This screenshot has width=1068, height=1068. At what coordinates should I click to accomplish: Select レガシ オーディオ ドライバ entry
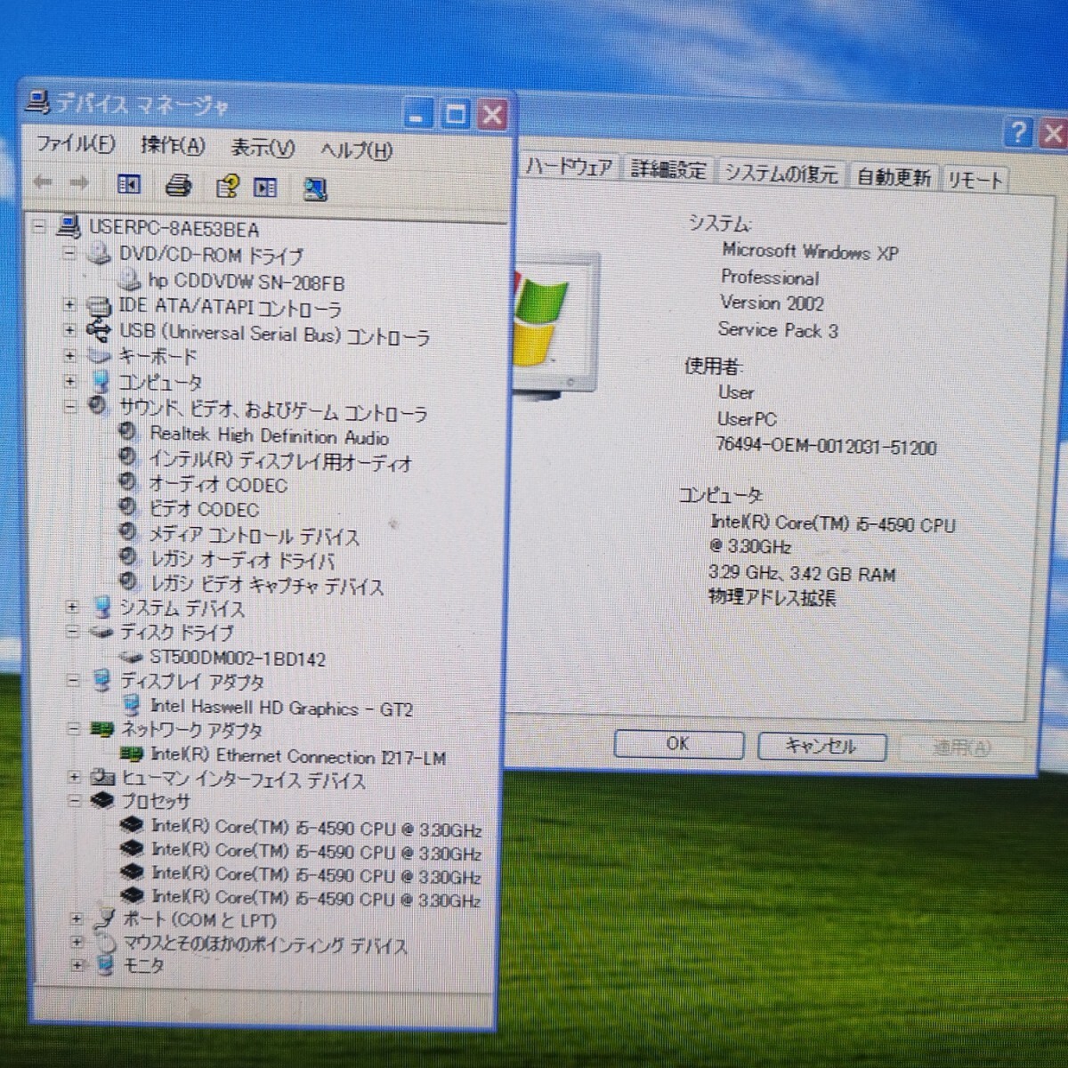coord(242,560)
